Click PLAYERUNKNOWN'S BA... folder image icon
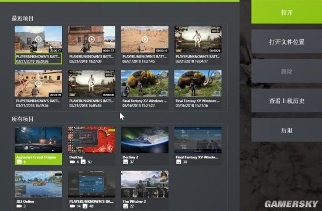 coord(85,206)
